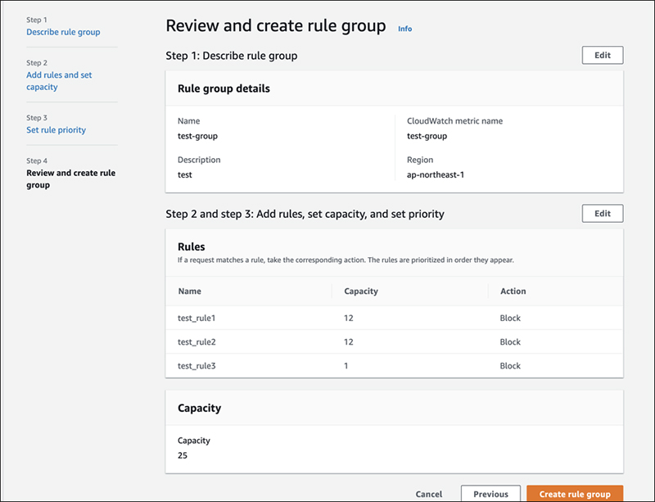Click the total capacity value 25
The image size is (655, 502).
coord(183,454)
